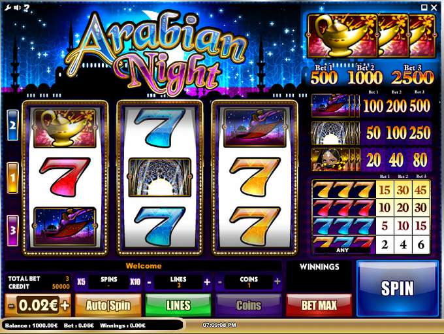The image size is (444, 334).
Task: Open help via the question mark icon
Action: tap(26, 8)
